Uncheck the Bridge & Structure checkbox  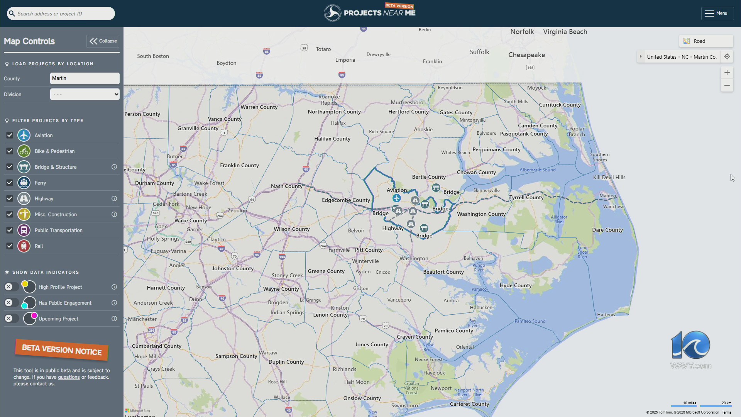10,167
